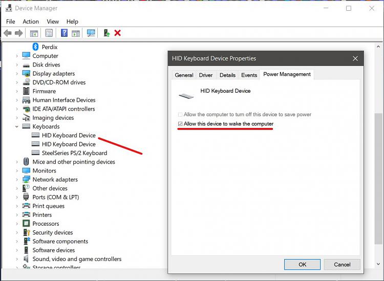384x281 pixels.
Task: Click the Imaging devices camera icon
Action: click(x=26, y=118)
